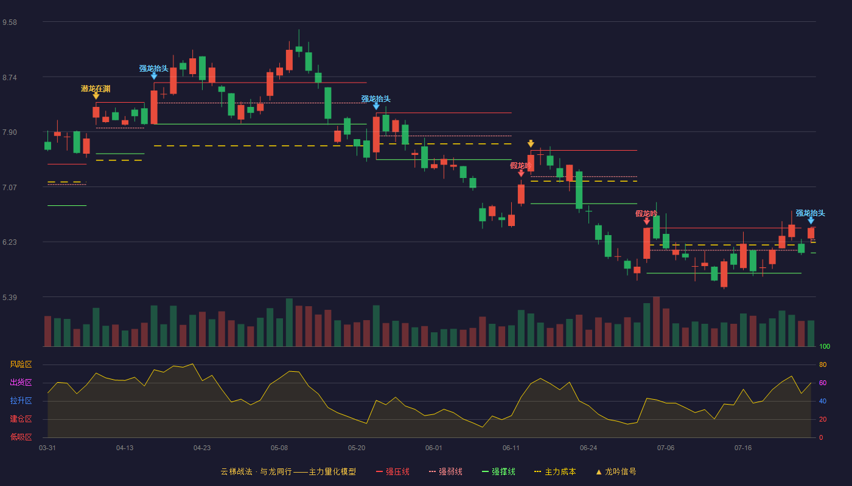The image size is (852, 486).
Task: Click the 06-01 date label
Action: (x=434, y=448)
